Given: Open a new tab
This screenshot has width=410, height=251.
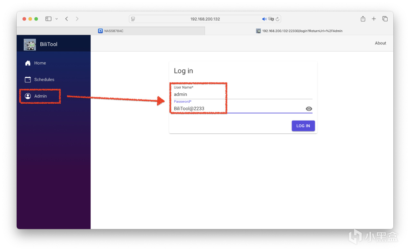Looking at the screenshot, I should point(374,19).
